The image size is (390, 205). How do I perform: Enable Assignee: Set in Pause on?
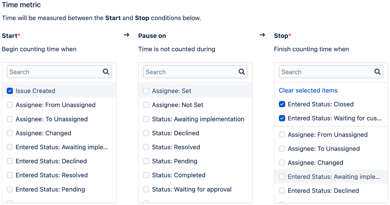click(146, 91)
